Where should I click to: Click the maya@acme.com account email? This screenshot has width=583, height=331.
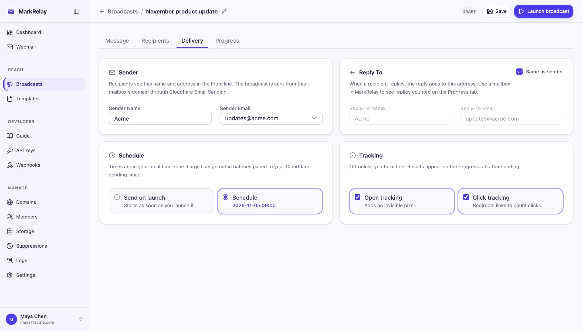coord(37,322)
